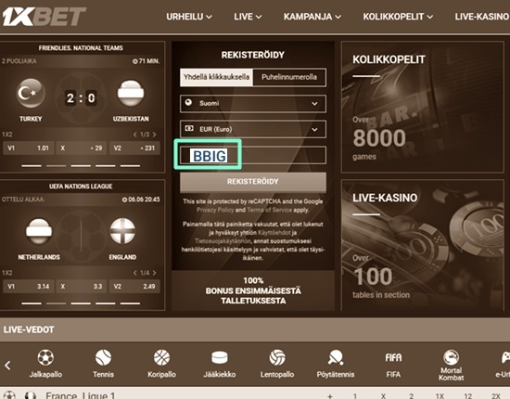Go to the previous sport with the left arrow in live bets
The width and height of the screenshot is (510, 399).
7,366
